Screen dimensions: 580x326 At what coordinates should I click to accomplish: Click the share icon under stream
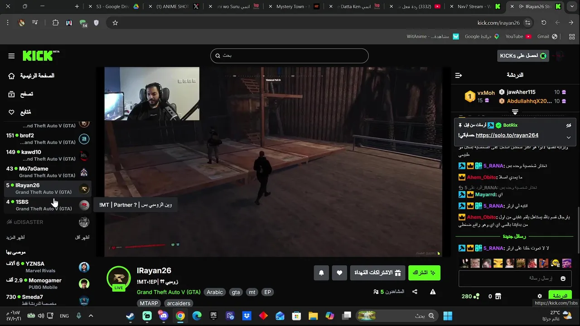pos(415,292)
